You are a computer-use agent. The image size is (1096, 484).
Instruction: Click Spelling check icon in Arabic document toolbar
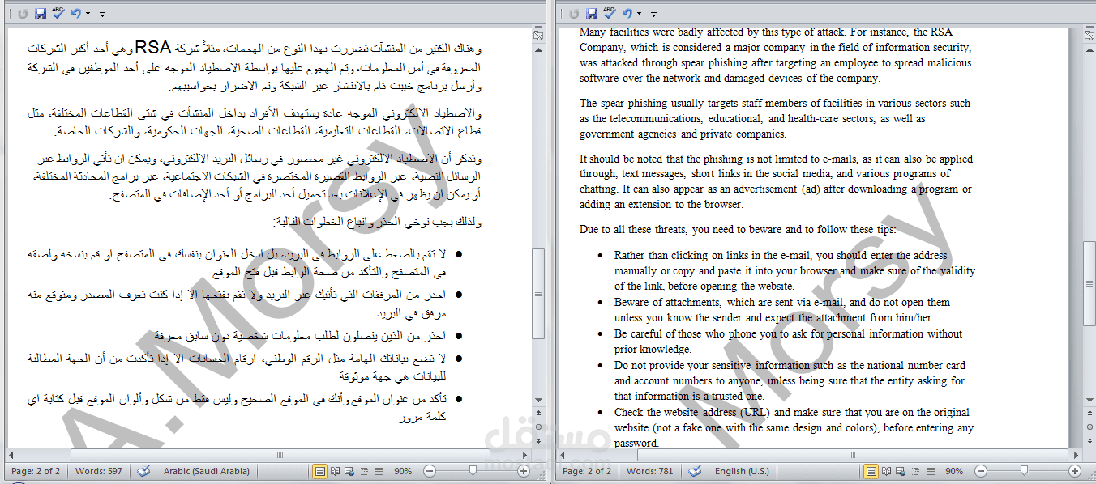58,14
